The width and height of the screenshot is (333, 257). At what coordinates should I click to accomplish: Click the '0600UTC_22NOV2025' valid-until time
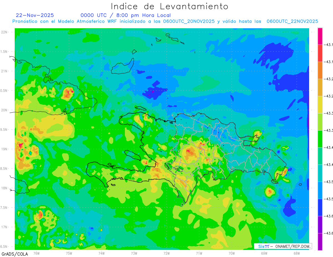pyautogui.click(x=292, y=21)
